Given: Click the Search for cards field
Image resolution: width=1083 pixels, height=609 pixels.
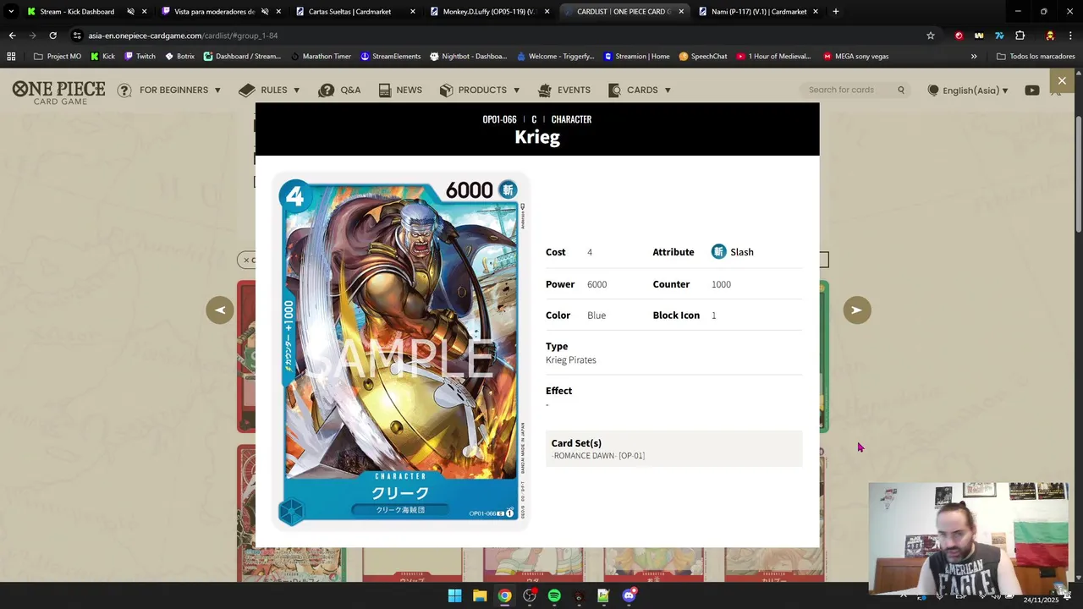Looking at the screenshot, I should point(849,90).
